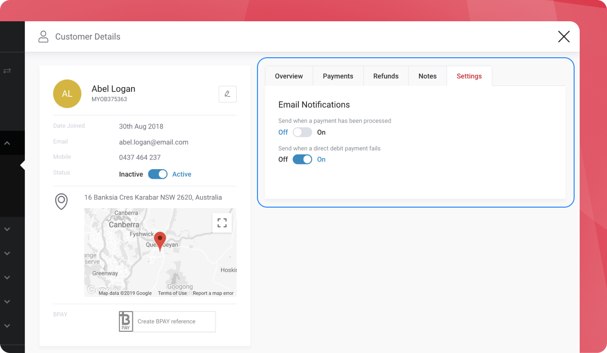
Task: Click the Report a map error link
Action: coord(213,293)
